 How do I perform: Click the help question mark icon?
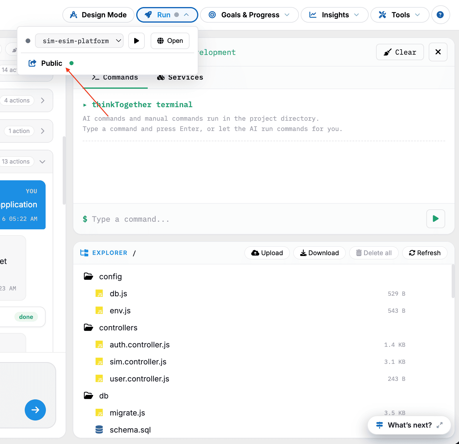point(440,15)
